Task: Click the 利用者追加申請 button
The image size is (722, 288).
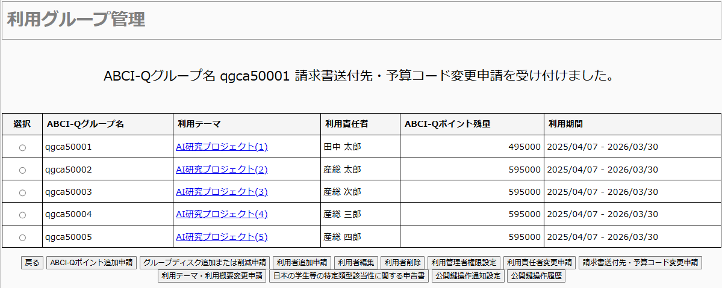Action: tap(302, 263)
